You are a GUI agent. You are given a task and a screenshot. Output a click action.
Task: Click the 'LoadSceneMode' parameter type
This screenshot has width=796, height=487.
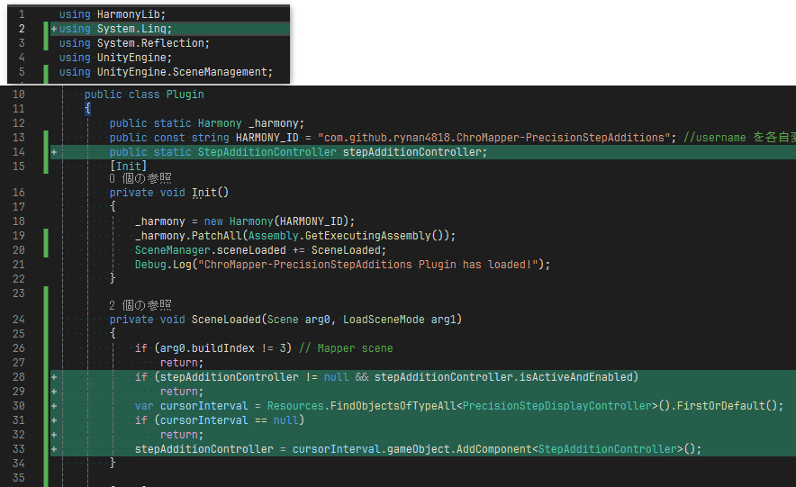coord(384,320)
